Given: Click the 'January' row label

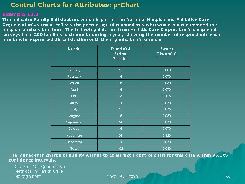Looking at the screenshot, I should [x=74, y=70].
